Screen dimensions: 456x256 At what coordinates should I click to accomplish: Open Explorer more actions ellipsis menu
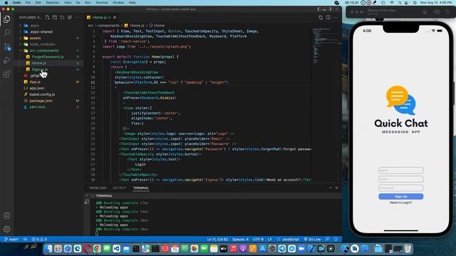pyautogui.click(x=77, y=17)
